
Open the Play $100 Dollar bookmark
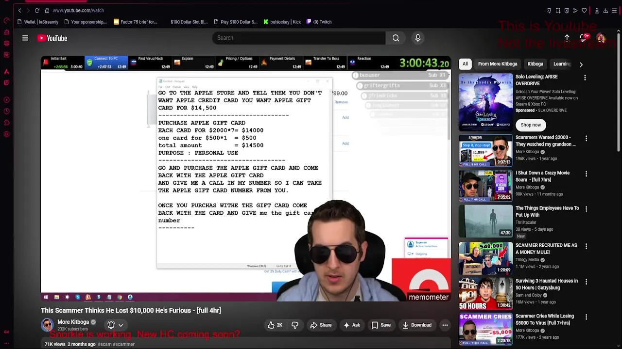(x=235, y=22)
